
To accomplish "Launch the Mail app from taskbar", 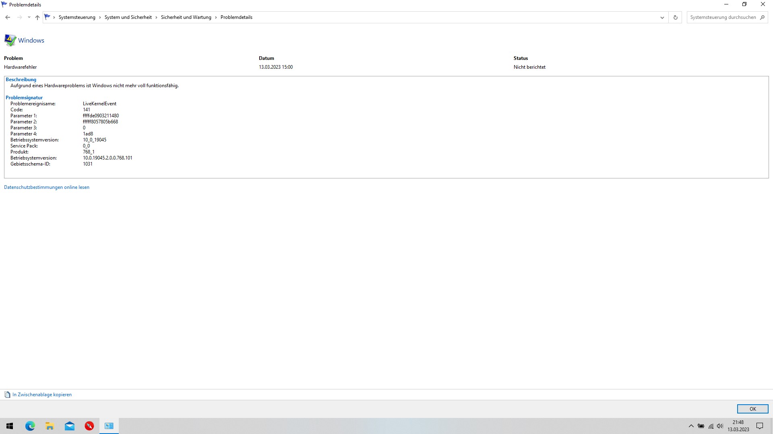I will [70, 426].
